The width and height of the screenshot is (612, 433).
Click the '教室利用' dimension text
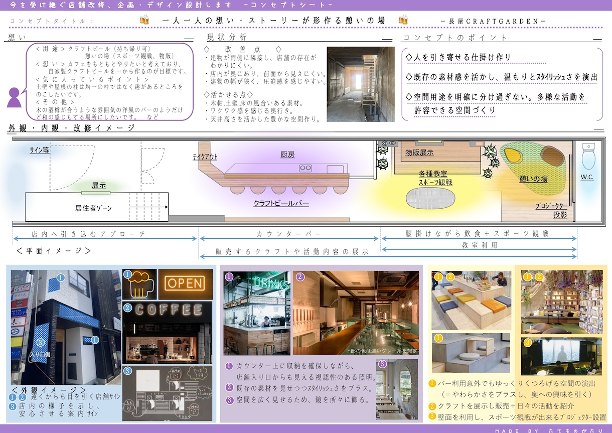click(x=480, y=245)
